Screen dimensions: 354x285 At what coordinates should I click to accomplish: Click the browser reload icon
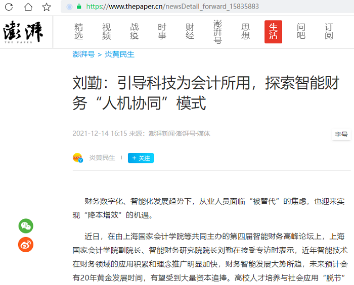tap(10, 7)
